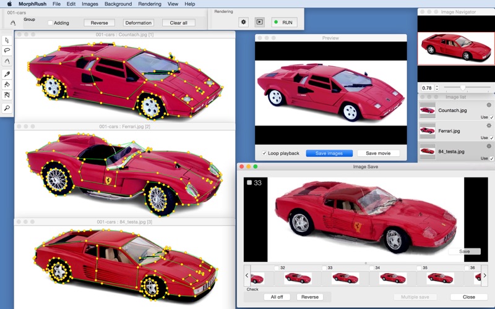The height and width of the screenshot is (309, 495).
Task: Select Ferrari.jpg thumbnail in Image list
Action: tap(428, 131)
